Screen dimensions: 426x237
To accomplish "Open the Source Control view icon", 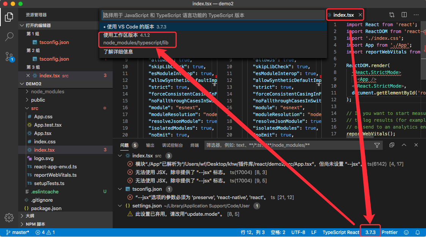I will [x=9, y=57].
